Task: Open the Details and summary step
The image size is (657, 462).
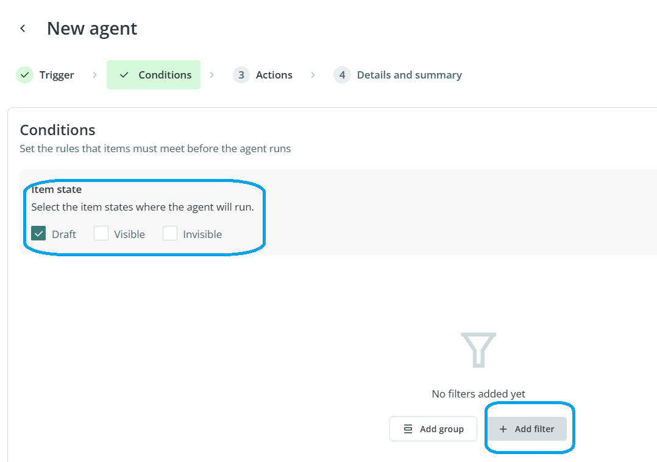Action: tap(409, 75)
